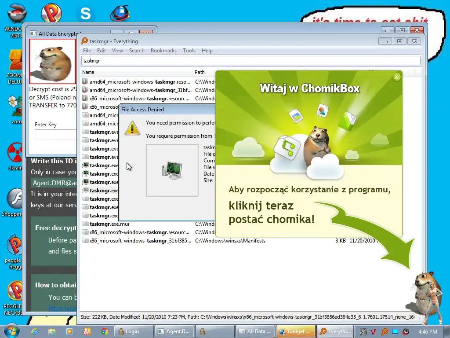Click the icon of taskmgr.exe.mui
Viewport: 450px width, 338px height.
(85, 224)
